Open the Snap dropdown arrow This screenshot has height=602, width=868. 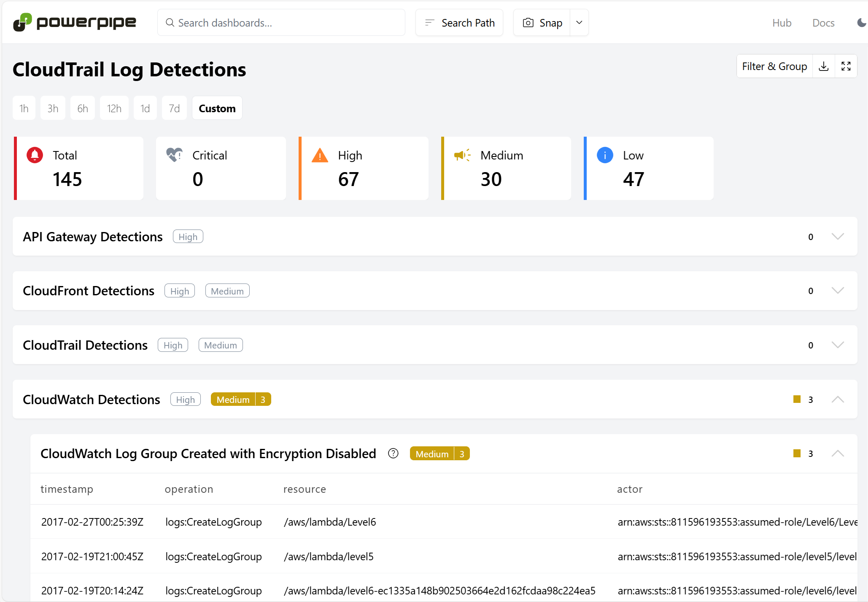tap(579, 22)
